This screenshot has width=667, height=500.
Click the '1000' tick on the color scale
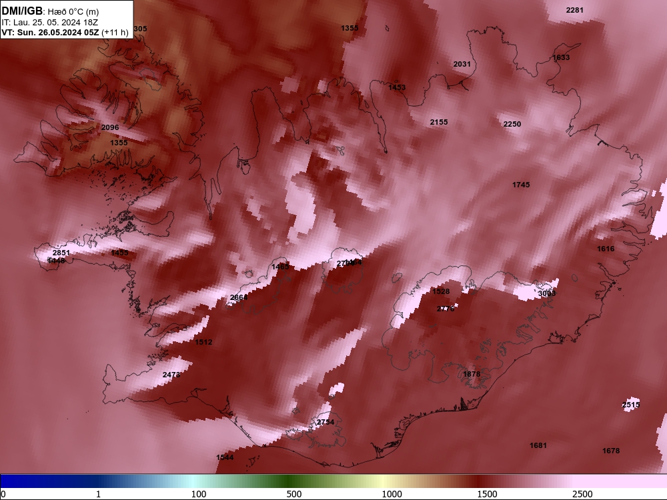(392, 494)
